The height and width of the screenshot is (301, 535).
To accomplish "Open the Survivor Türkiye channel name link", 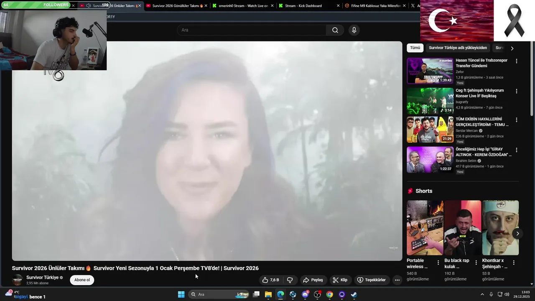I will pyautogui.click(x=42, y=278).
